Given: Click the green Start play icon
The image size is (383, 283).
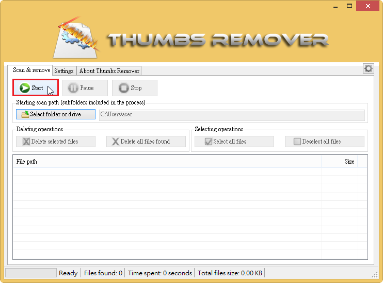Looking at the screenshot, I should [x=24, y=88].
